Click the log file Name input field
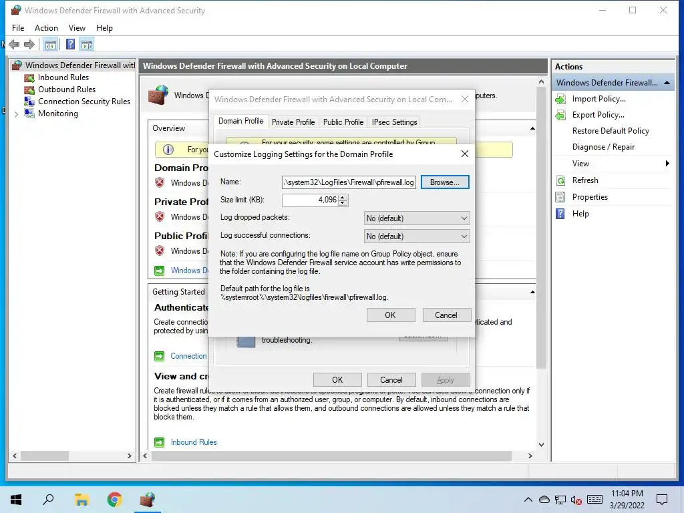684x513 pixels. pyautogui.click(x=349, y=182)
